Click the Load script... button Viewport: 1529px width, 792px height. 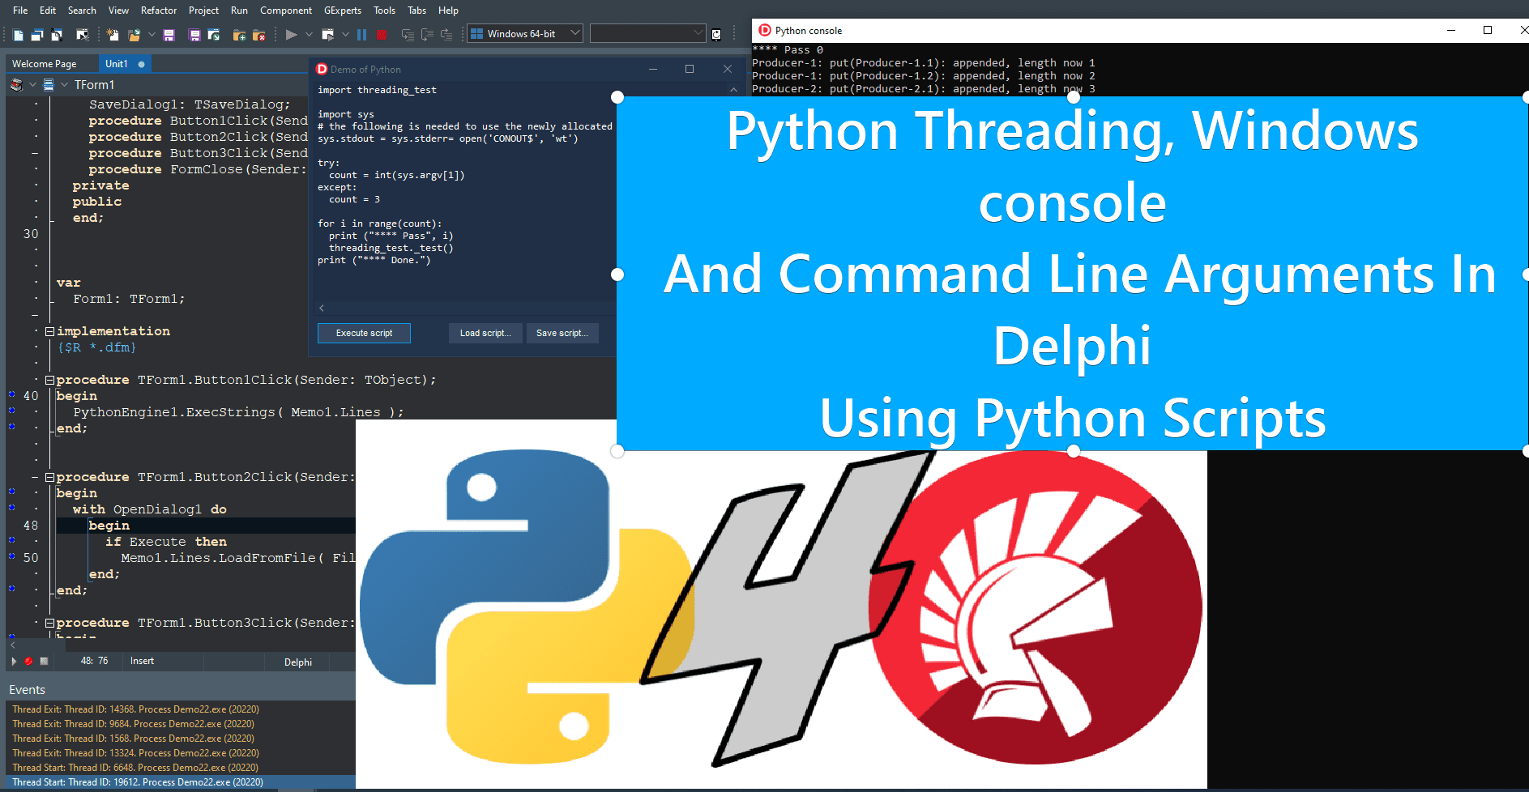click(485, 333)
